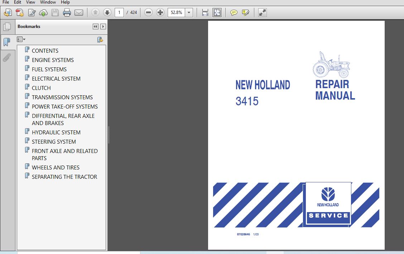
Task: Open the Help menu
Action: [65, 2]
